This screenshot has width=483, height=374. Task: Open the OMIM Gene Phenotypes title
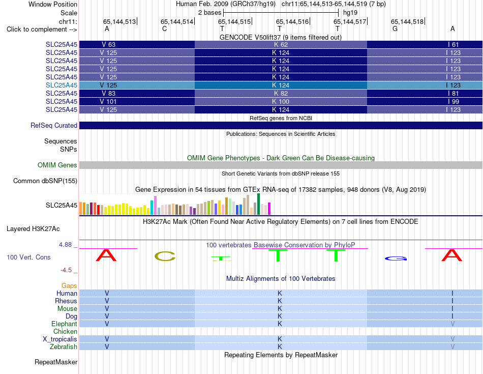pos(281,158)
